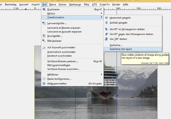Click the vertical flip icon
Screen dimensions: 171x119
(106, 23)
